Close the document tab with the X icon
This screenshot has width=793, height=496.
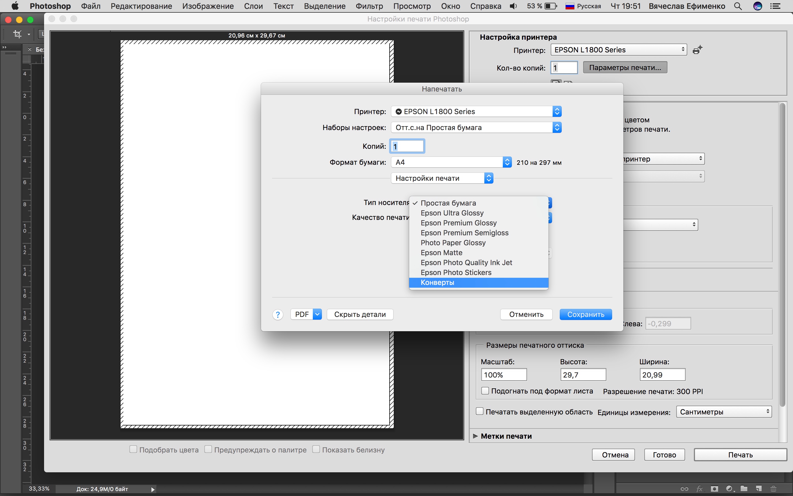(29, 49)
